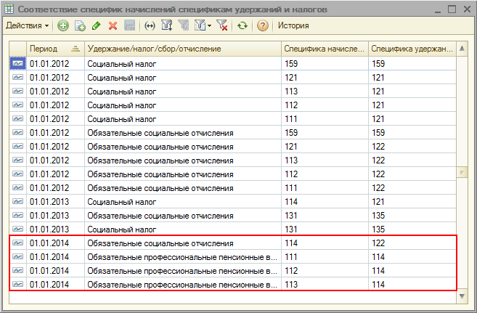Click the red X Delete icon
Screen dimensions: 477x313
click(113, 25)
